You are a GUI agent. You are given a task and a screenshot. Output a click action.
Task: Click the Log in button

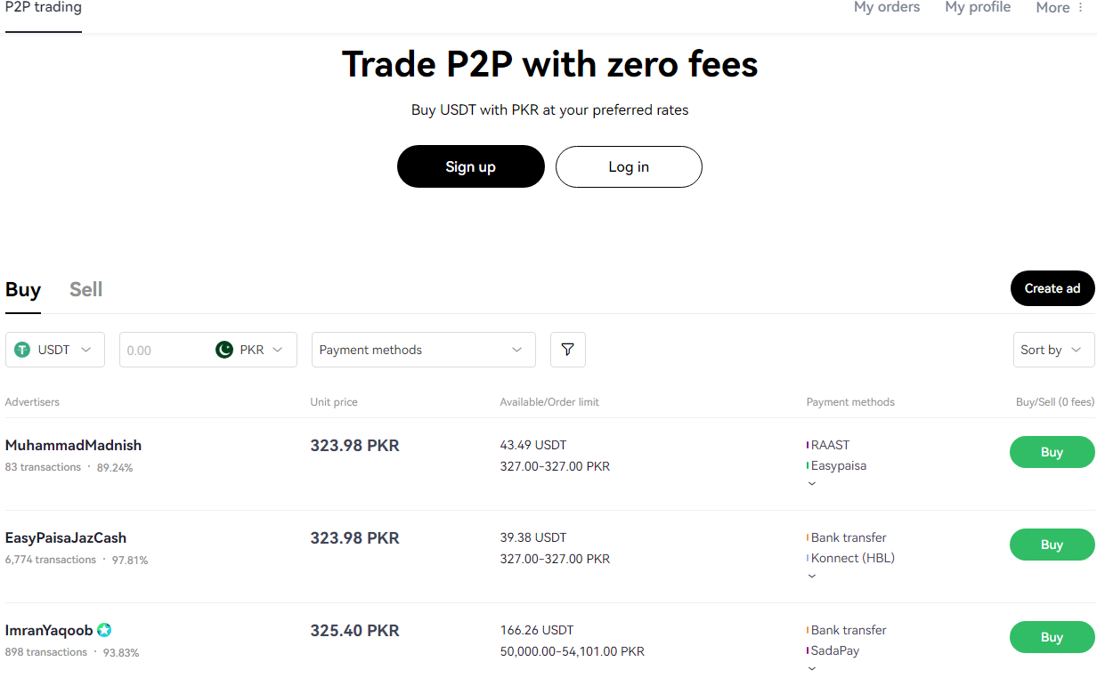629,166
